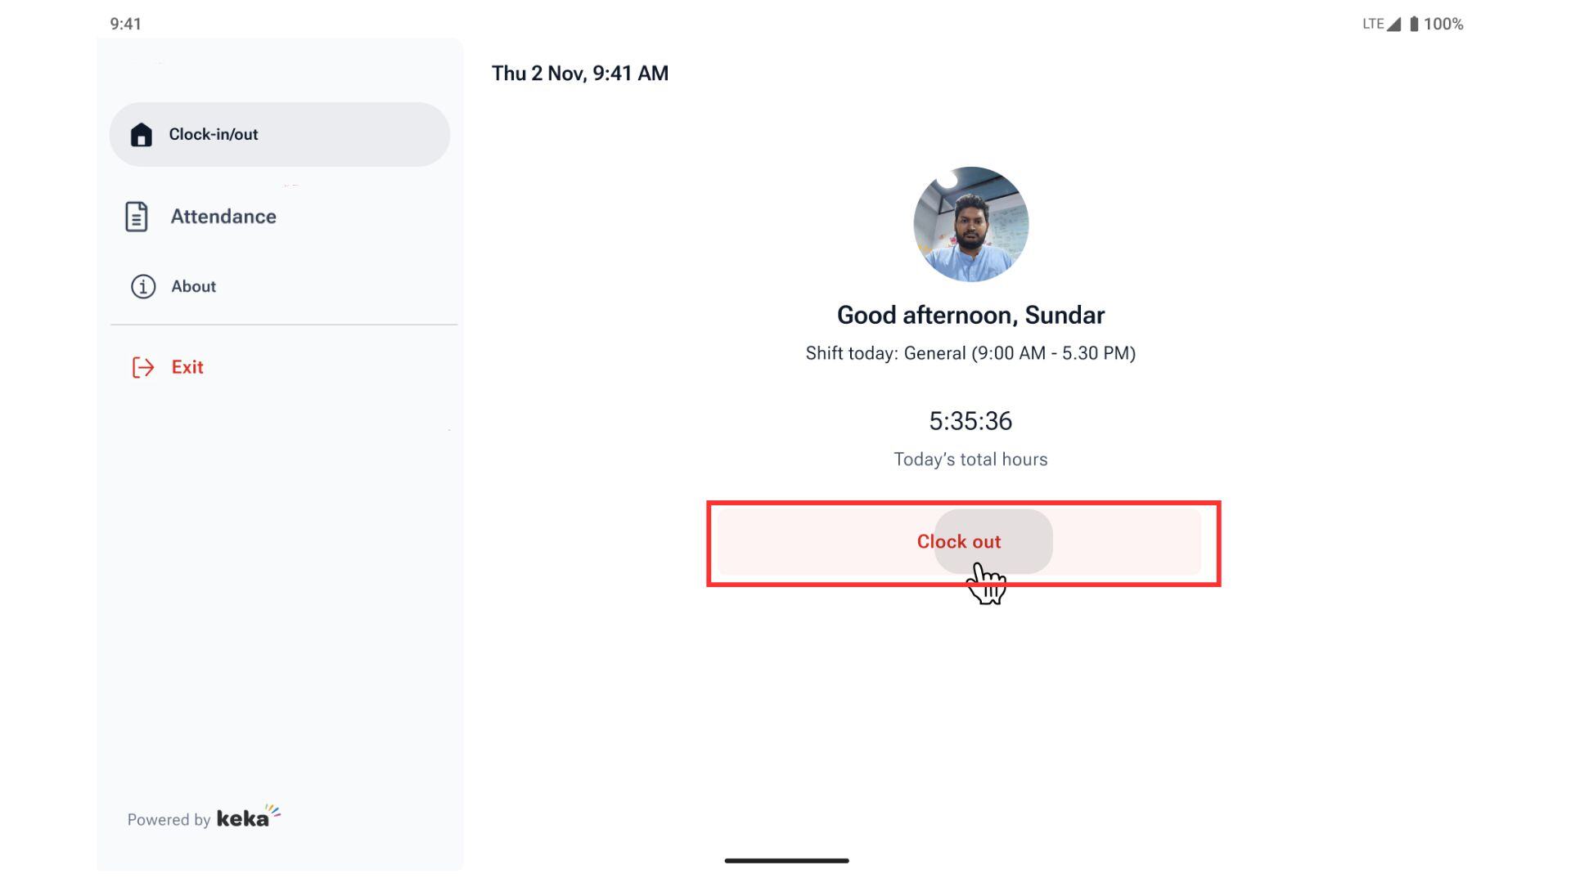This screenshot has width=1571, height=883.
Task: Tap the LTE signal icon in status bar
Action: pyautogui.click(x=1393, y=25)
